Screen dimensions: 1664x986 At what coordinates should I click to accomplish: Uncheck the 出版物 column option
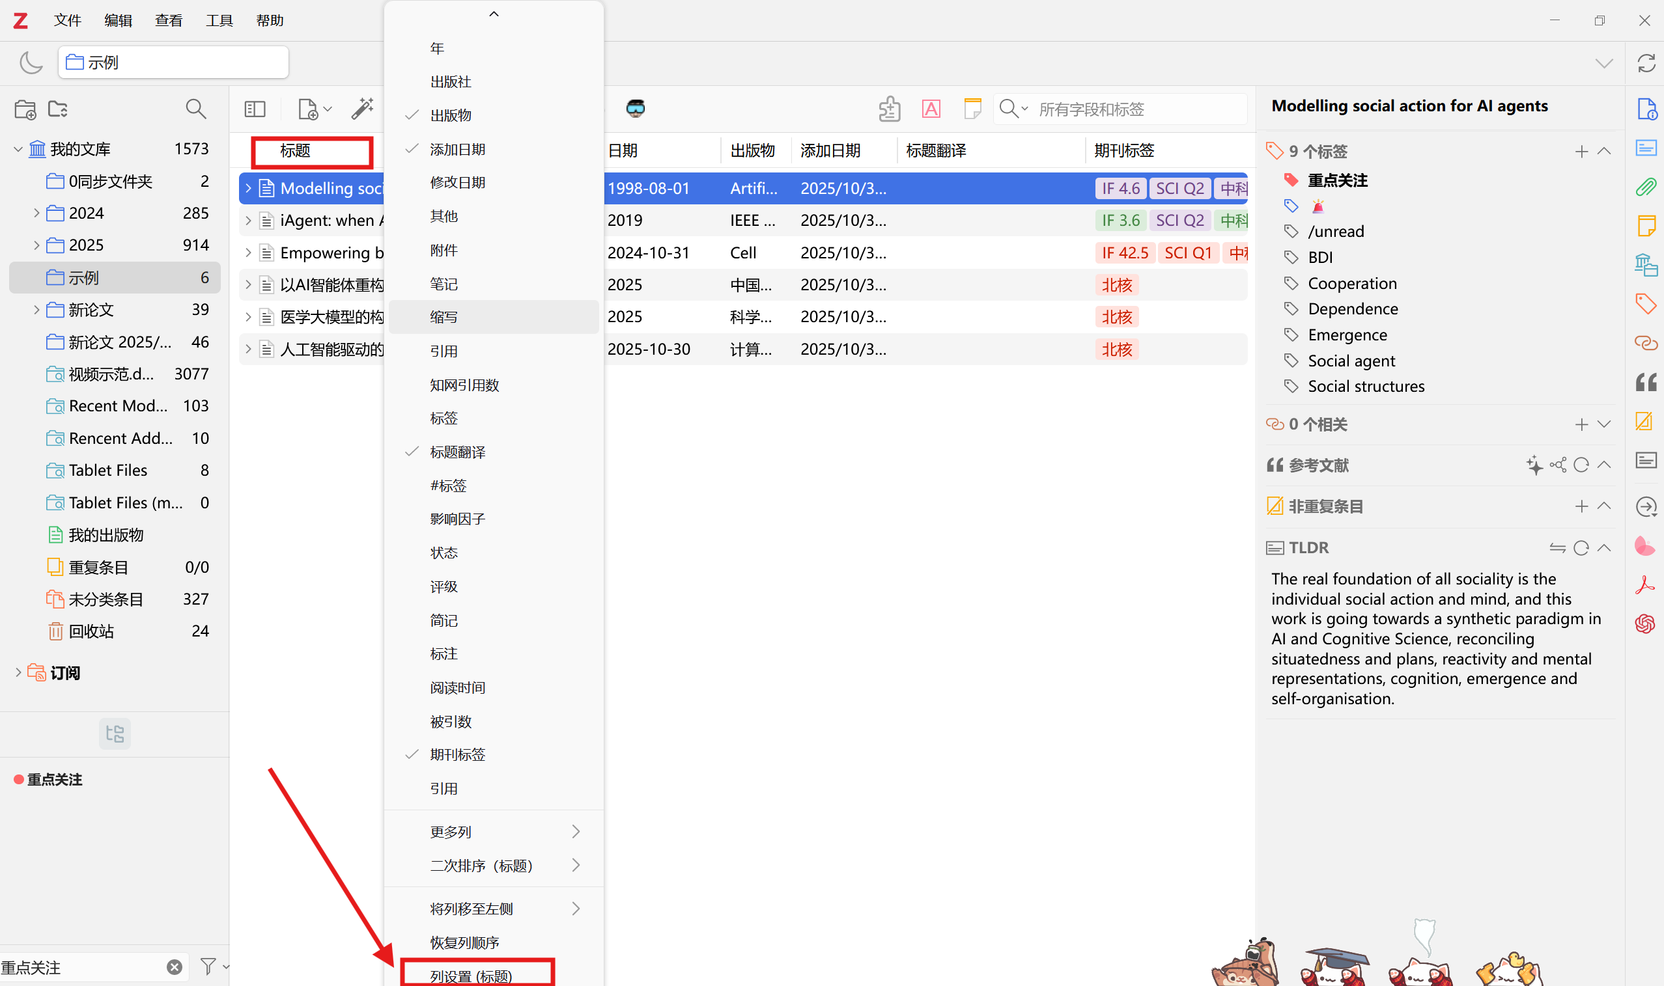[x=451, y=115]
